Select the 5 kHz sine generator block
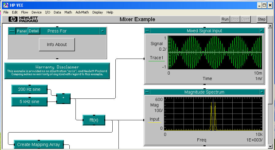The image size is (275, 150). click(x=29, y=102)
